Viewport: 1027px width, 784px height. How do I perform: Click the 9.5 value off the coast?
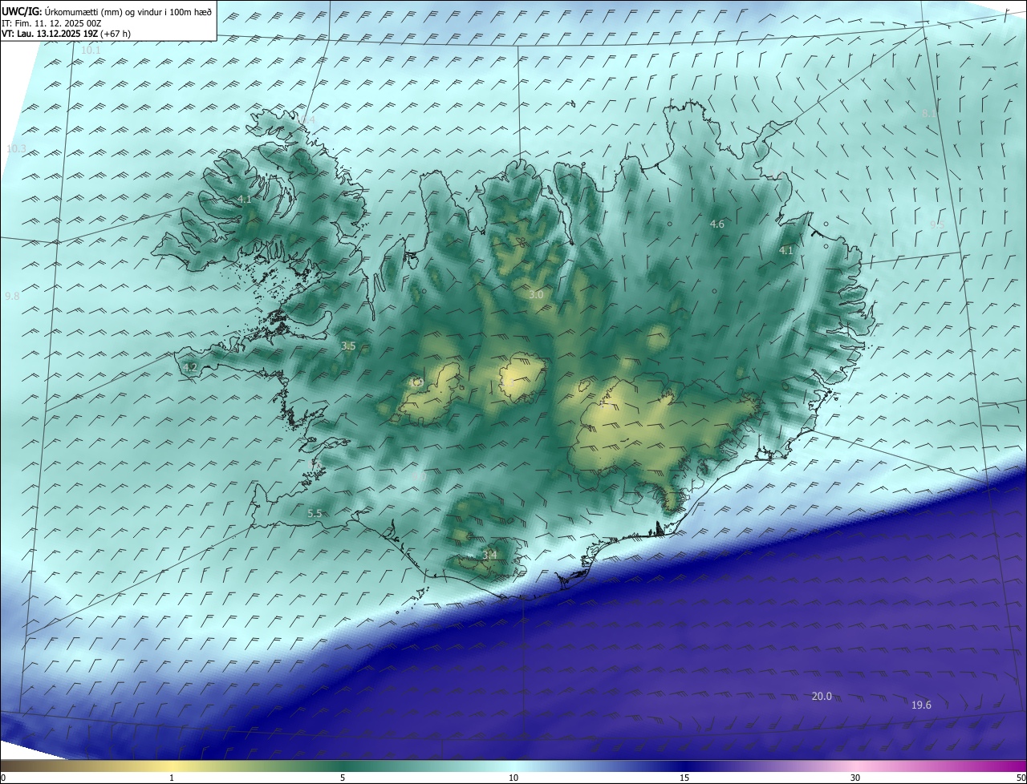937,225
